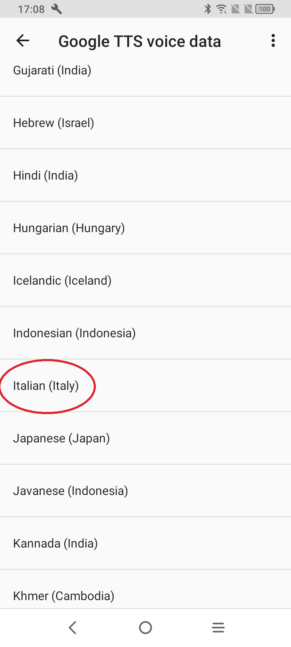Tap the Bluetooth status bar icon
The height and width of the screenshot is (647, 291).
click(208, 9)
